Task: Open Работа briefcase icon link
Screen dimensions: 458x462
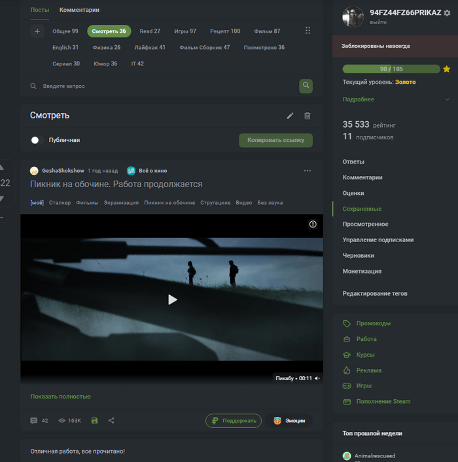Action: pos(347,339)
